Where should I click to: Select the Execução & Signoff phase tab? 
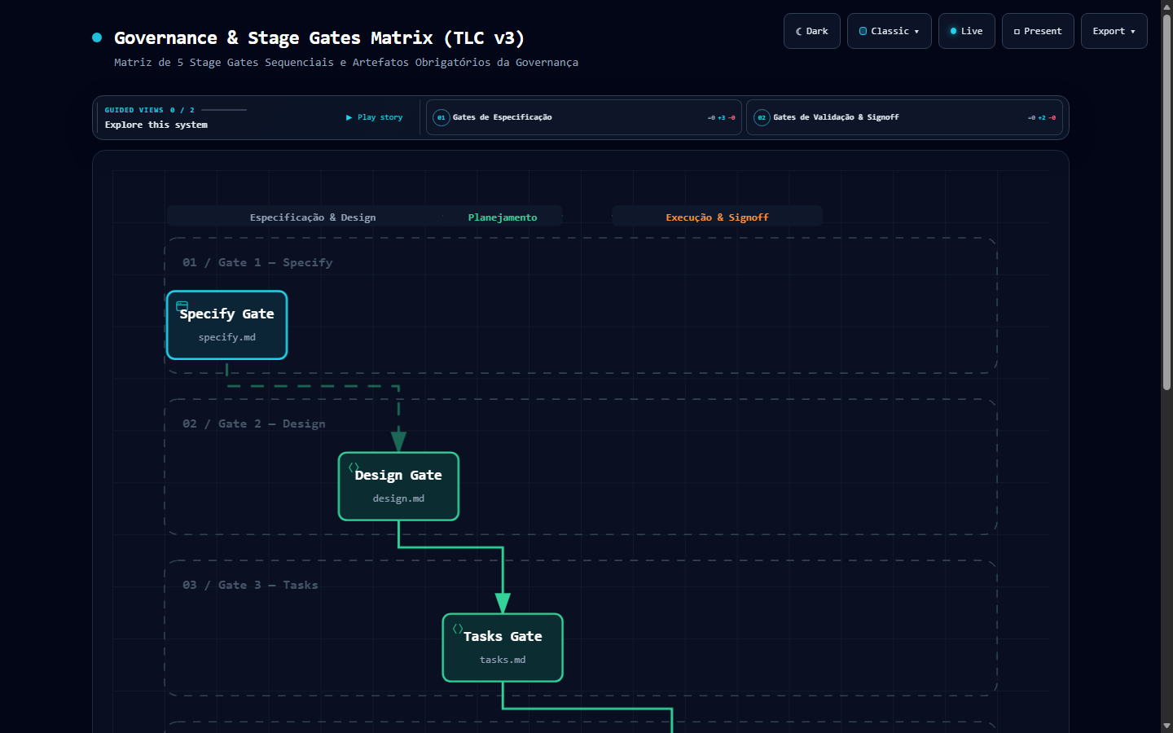pyautogui.click(x=717, y=217)
